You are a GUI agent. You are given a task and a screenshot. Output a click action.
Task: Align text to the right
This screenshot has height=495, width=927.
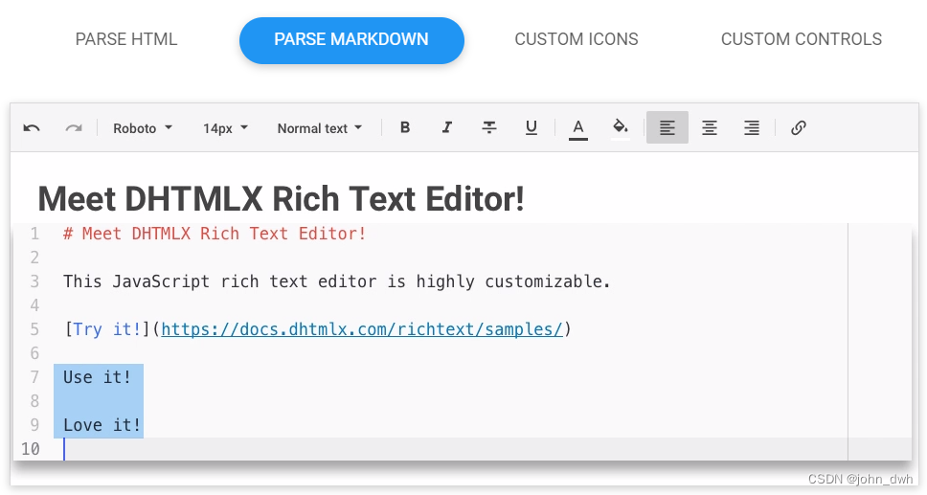(752, 127)
